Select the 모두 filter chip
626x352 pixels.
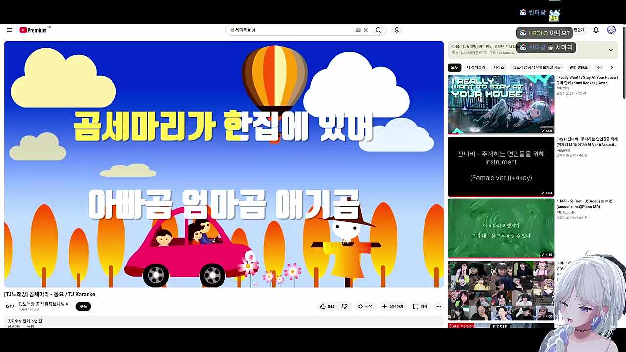coord(455,67)
